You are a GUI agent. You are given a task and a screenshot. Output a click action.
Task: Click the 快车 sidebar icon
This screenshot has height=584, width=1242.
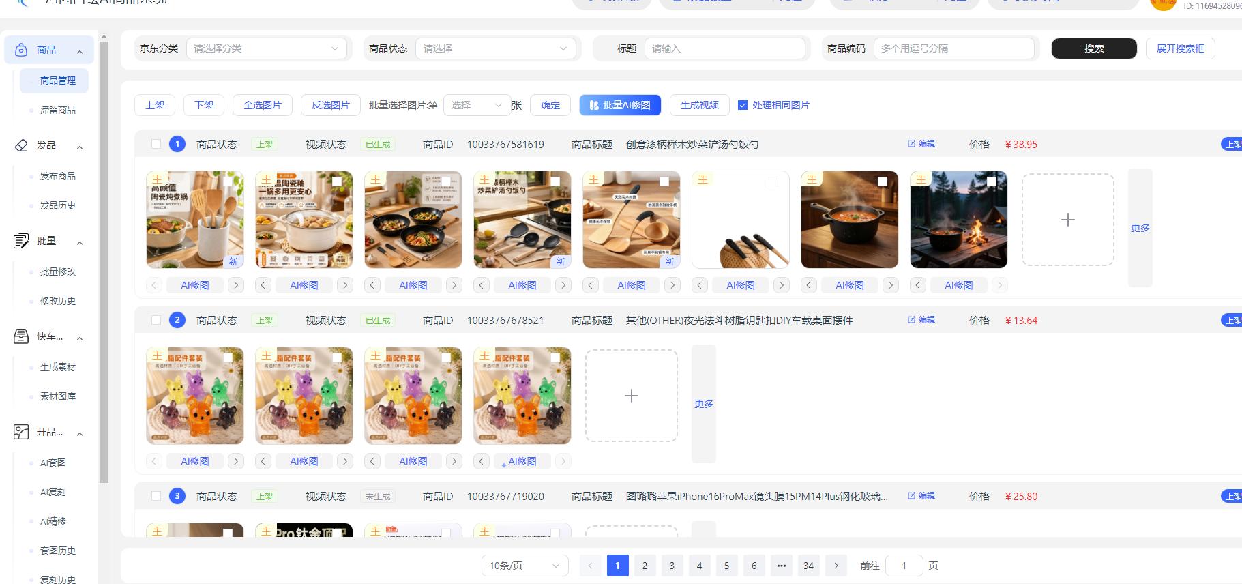coord(21,336)
